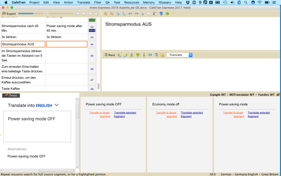Open the Project menu
Screen dimensions: 281x176
(34, 2)
